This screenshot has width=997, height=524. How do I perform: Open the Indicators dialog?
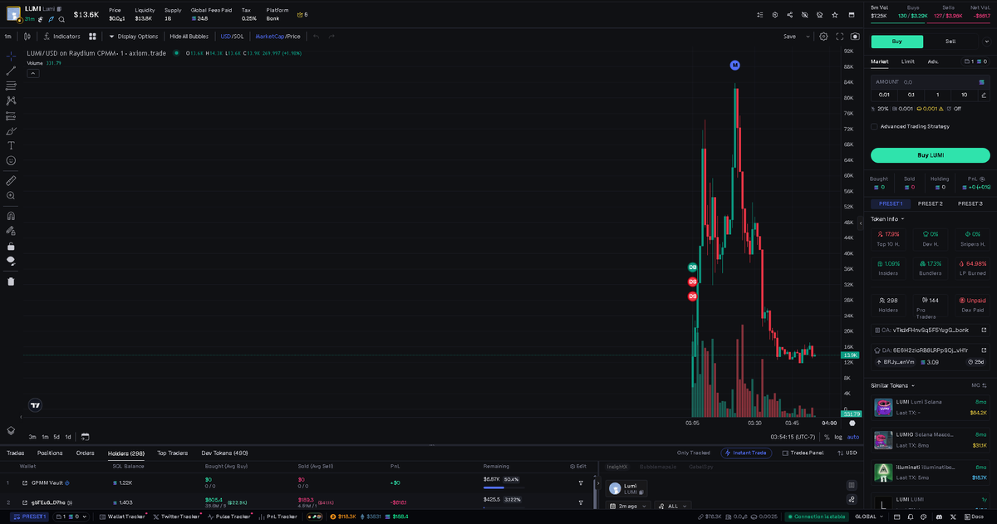tap(61, 37)
